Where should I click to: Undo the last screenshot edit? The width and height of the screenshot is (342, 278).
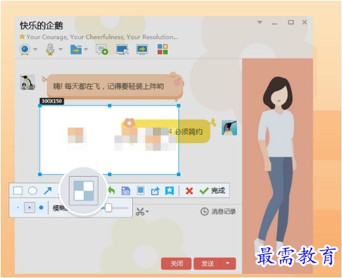pos(112,191)
